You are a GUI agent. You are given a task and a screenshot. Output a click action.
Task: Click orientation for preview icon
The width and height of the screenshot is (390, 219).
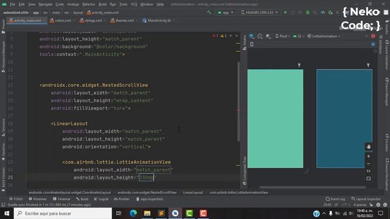260,36
